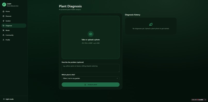Click the Loam leaf logo icon
Screen dimensions: 208x102
tap(4, 4)
